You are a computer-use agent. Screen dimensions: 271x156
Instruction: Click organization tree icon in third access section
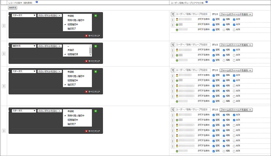173,70
